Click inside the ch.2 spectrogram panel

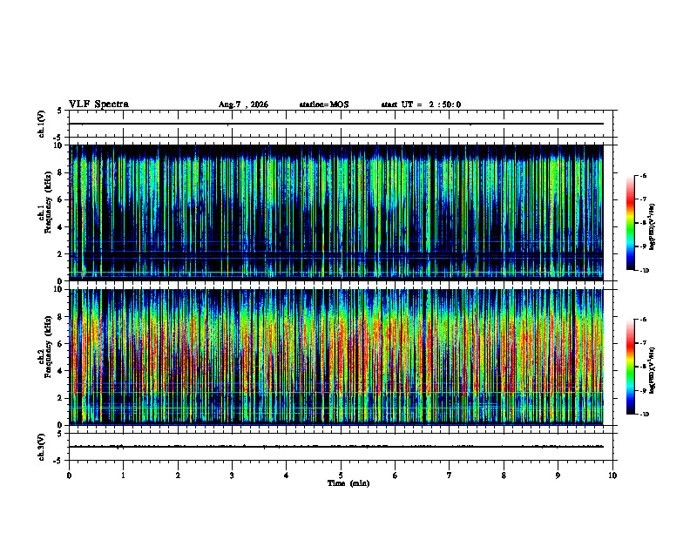coord(336,357)
